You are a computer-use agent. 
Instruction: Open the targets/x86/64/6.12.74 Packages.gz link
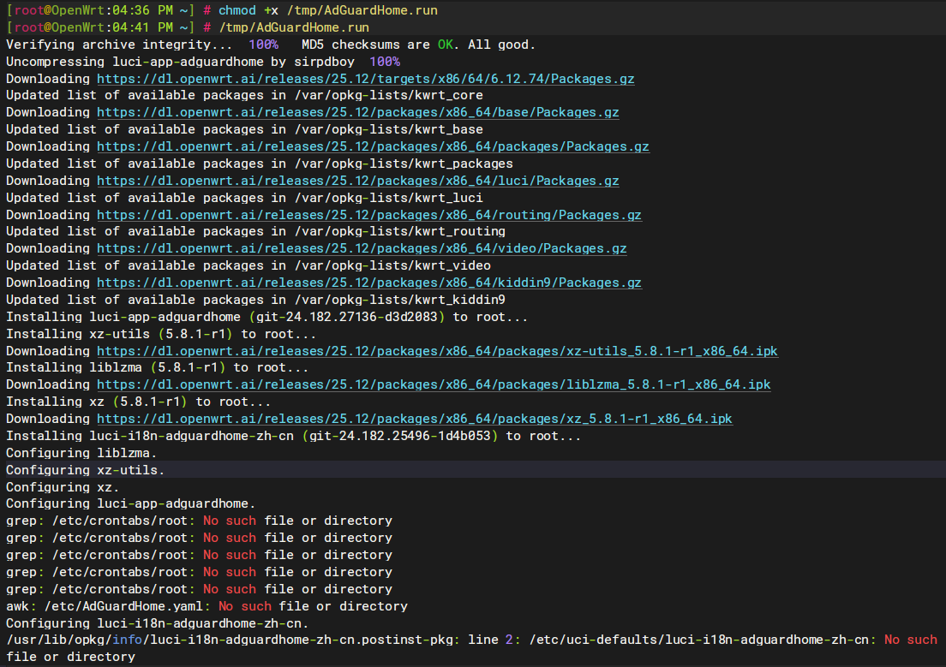[365, 79]
